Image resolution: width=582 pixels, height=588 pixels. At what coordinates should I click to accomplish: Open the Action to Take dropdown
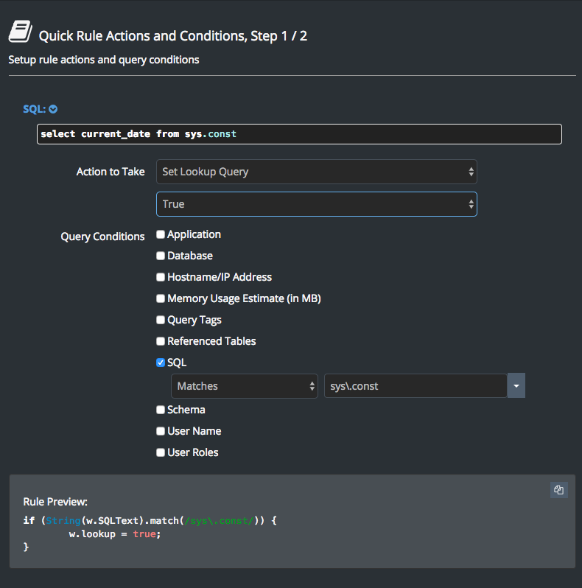[316, 172]
